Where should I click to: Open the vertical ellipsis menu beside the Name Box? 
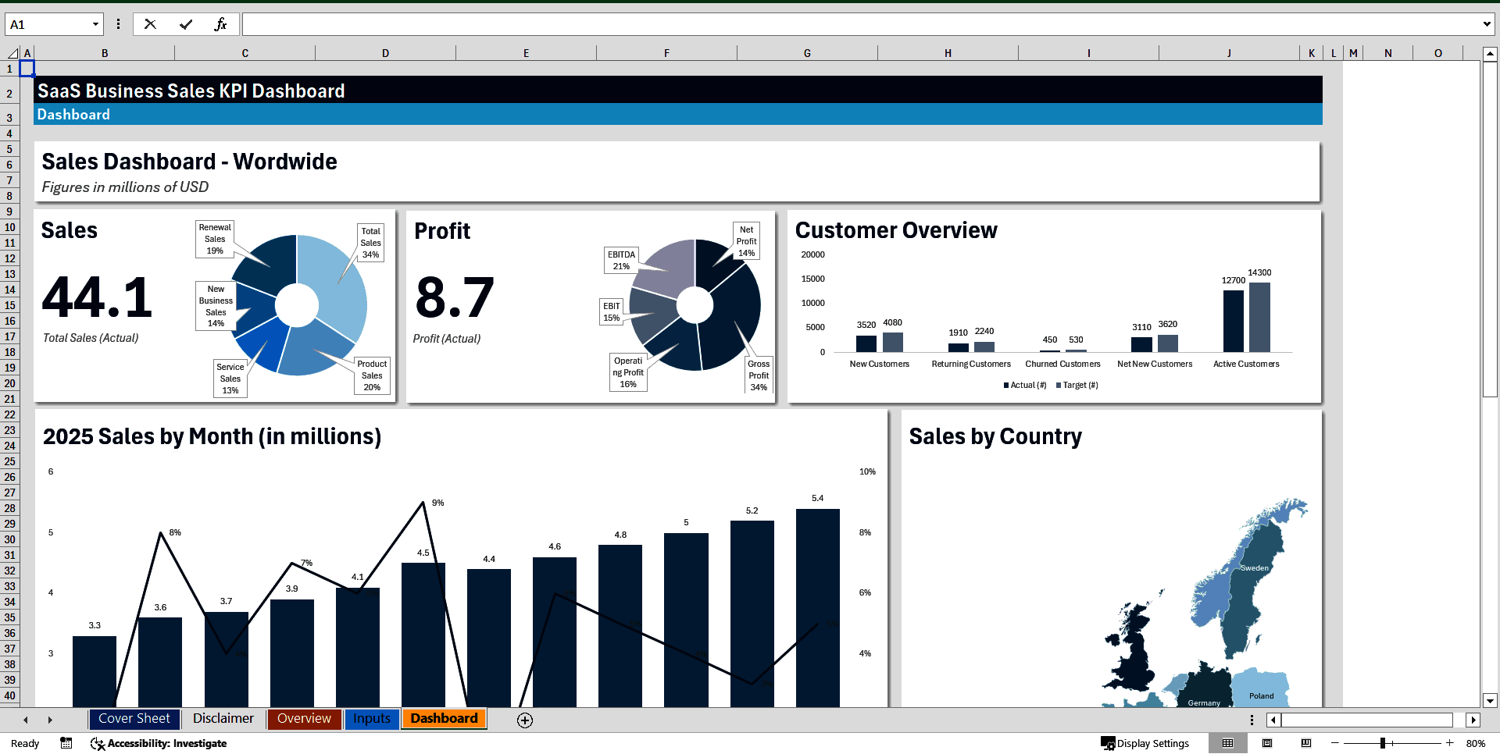pyautogui.click(x=118, y=24)
